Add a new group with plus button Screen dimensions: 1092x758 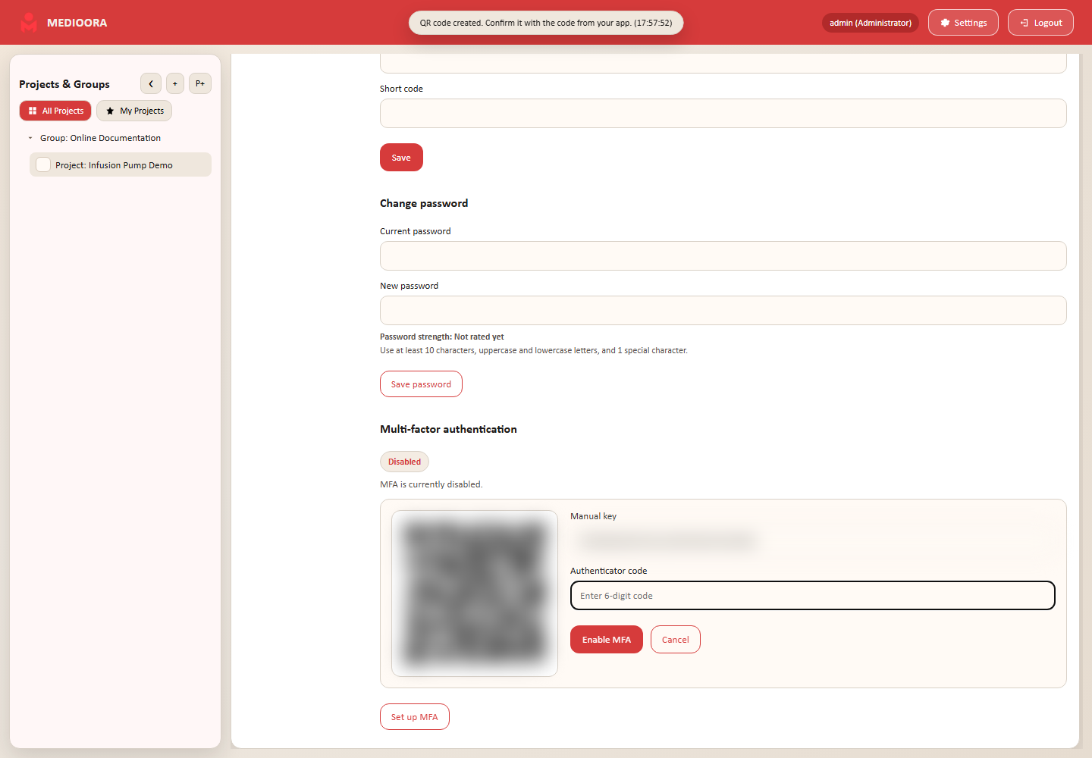click(175, 83)
